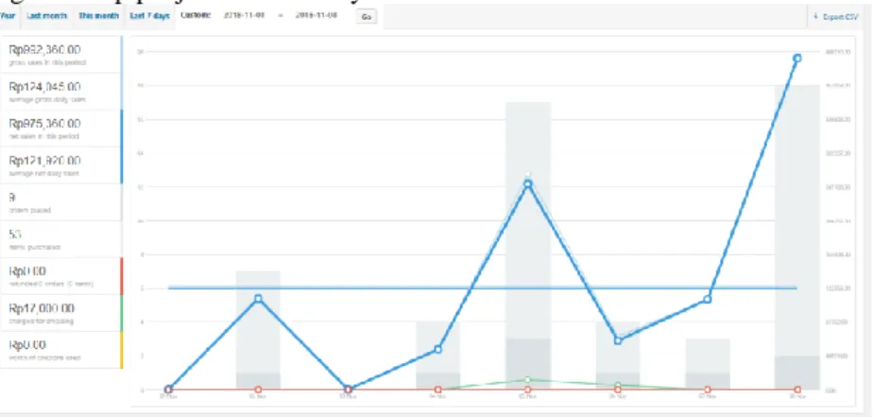Click the custom start date field
This screenshot has width=873, height=417.
244,16
